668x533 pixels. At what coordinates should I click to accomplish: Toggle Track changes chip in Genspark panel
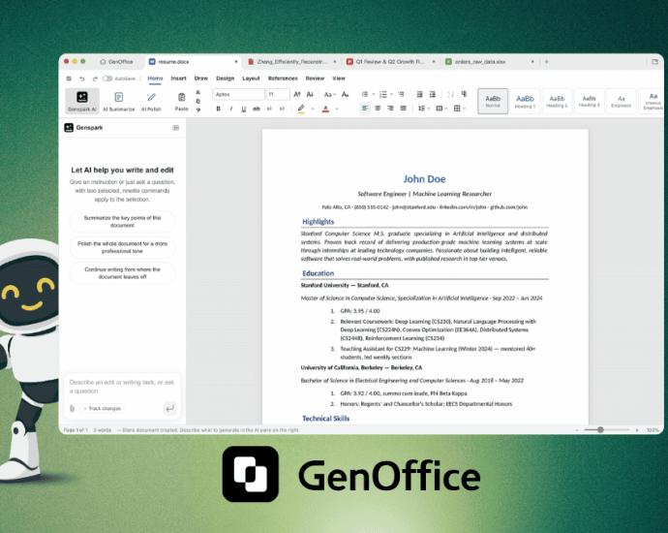coord(103,409)
